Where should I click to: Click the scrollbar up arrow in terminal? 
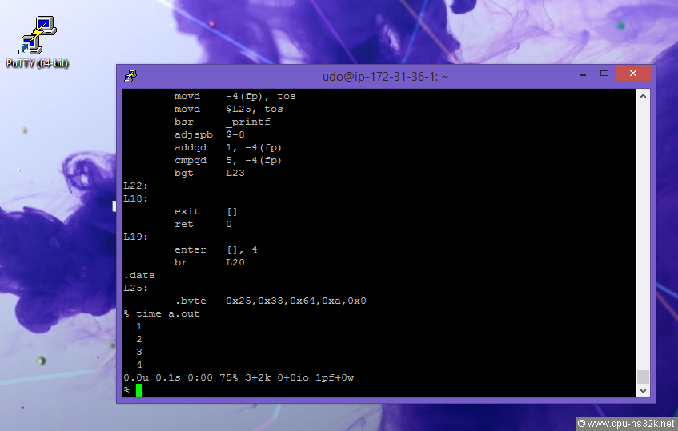point(643,96)
